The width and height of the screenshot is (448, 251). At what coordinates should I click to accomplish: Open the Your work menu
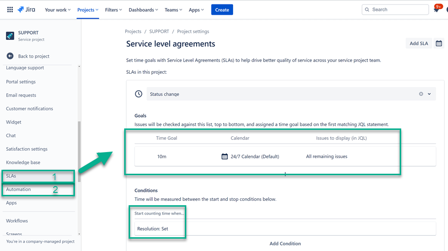(58, 10)
